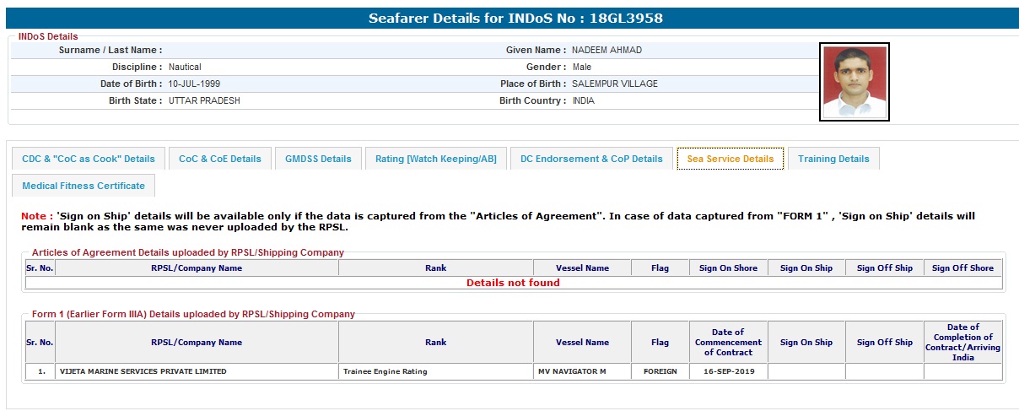Click the seafarer's photo thumbnail

[855, 82]
